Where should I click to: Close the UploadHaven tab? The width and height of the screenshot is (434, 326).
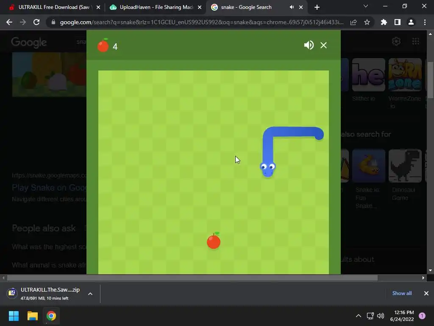(200, 8)
